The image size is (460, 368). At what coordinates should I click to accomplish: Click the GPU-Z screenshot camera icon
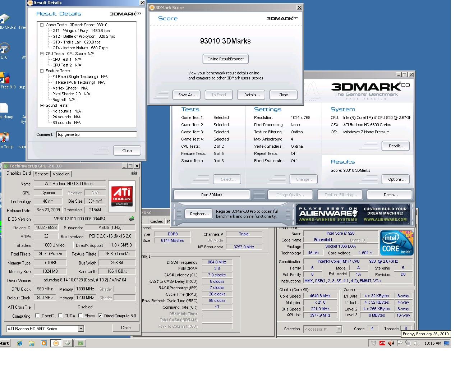134,173
